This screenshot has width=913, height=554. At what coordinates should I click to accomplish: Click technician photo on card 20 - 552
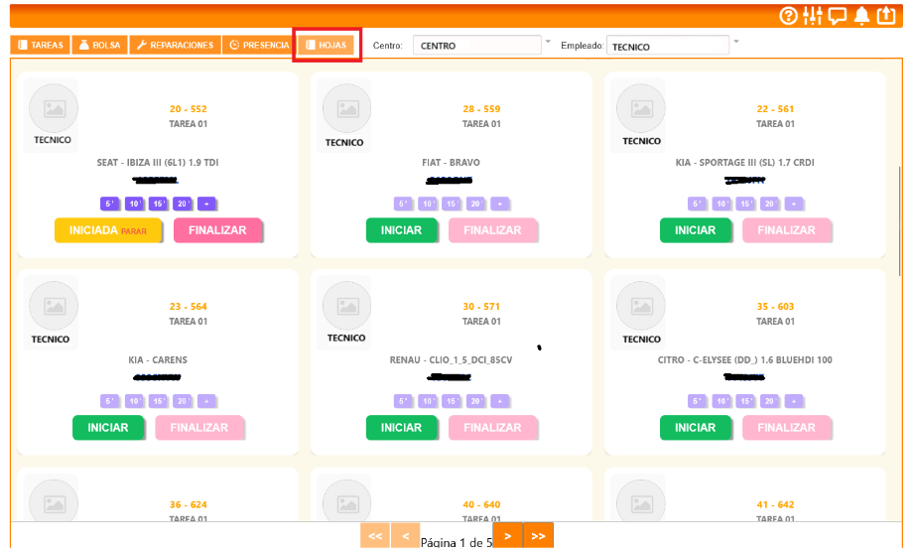(54, 108)
